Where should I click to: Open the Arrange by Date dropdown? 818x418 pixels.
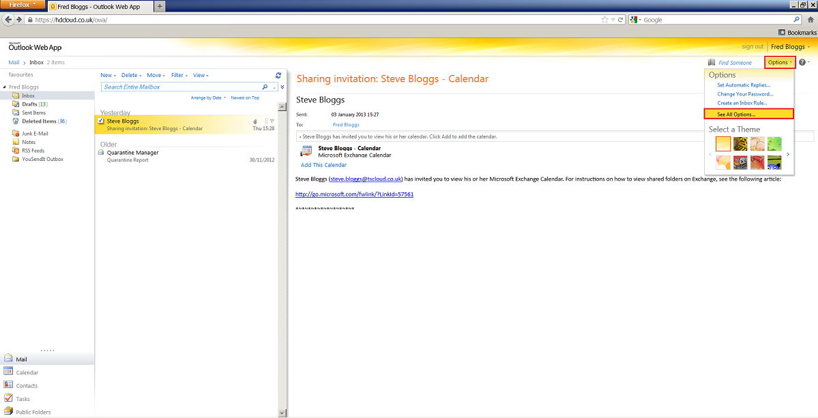209,98
